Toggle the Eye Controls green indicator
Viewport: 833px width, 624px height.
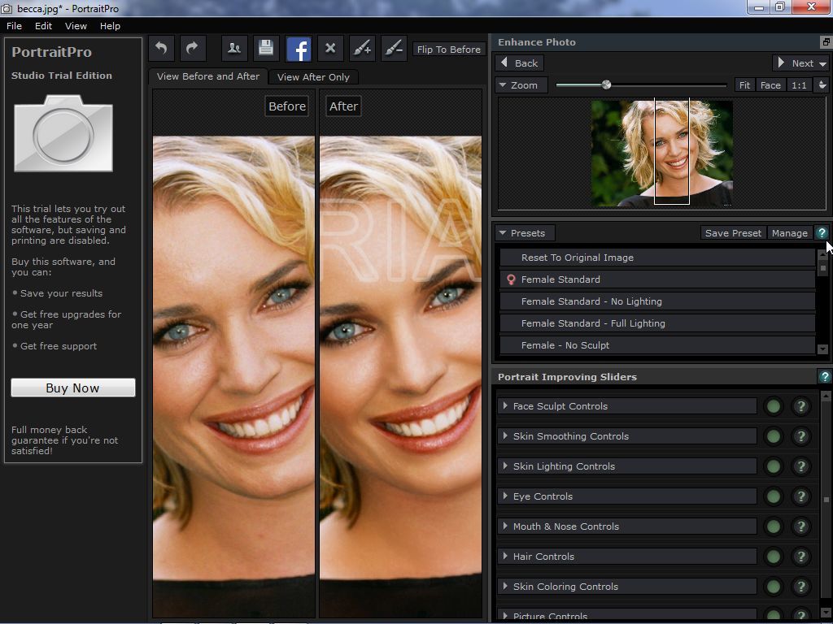(x=774, y=496)
